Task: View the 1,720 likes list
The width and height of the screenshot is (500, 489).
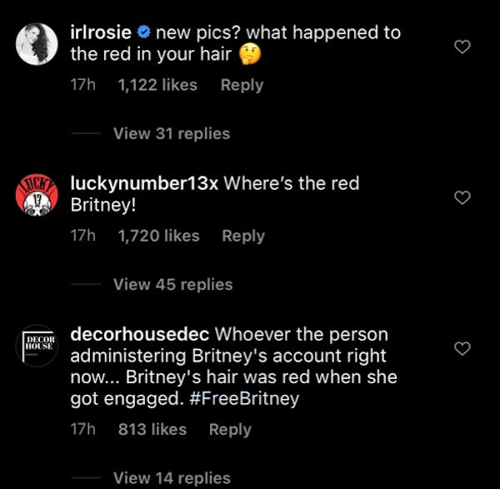Action: pos(158,236)
